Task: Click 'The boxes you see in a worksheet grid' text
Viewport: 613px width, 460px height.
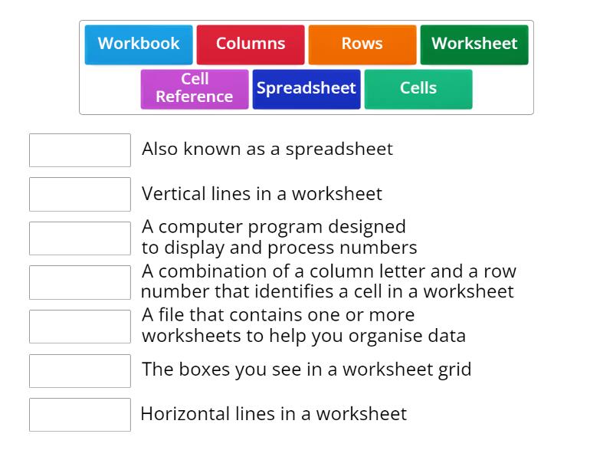Action: (x=306, y=370)
